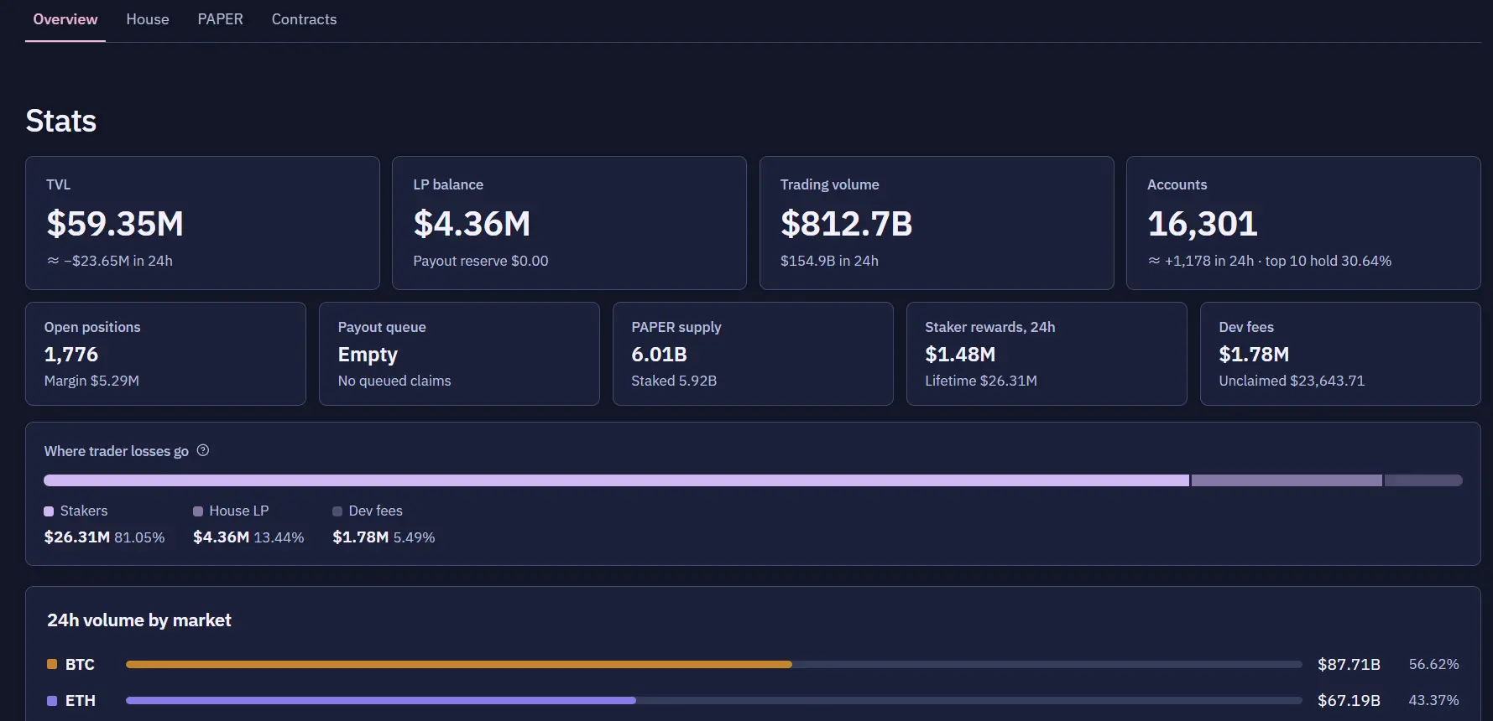Select the TVL value $59.35M

pyautogui.click(x=115, y=224)
